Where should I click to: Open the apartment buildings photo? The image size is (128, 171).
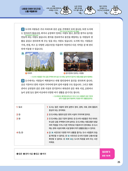tap(40, 62)
